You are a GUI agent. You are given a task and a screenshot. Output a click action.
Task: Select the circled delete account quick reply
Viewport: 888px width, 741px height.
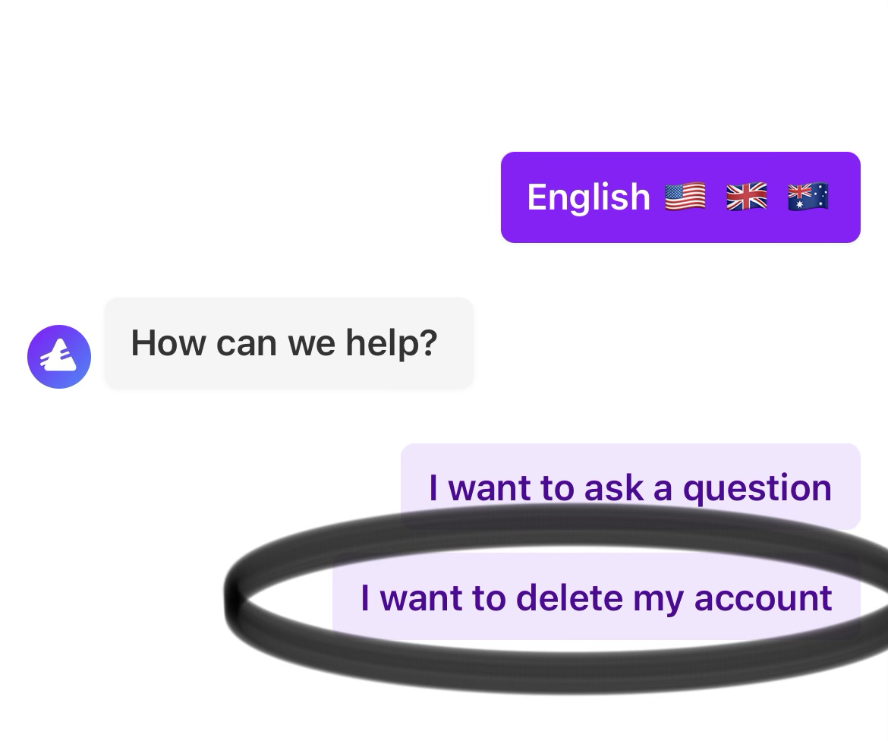[x=597, y=597]
